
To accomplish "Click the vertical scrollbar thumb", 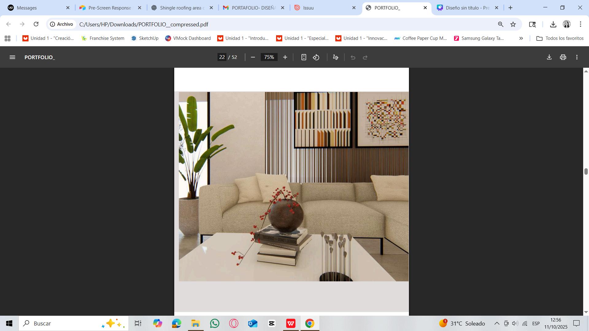I will point(586,171).
